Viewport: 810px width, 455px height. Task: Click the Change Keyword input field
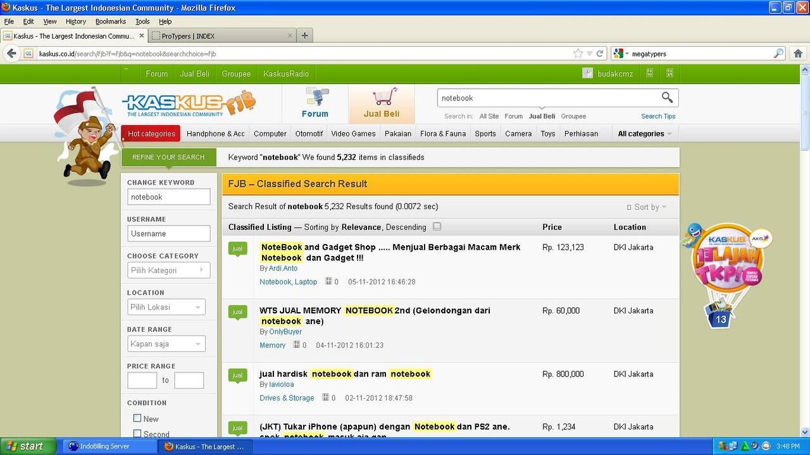tap(168, 197)
